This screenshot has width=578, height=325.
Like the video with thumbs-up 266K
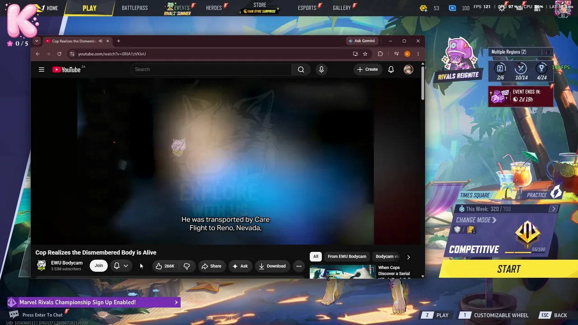coord(165,266)
